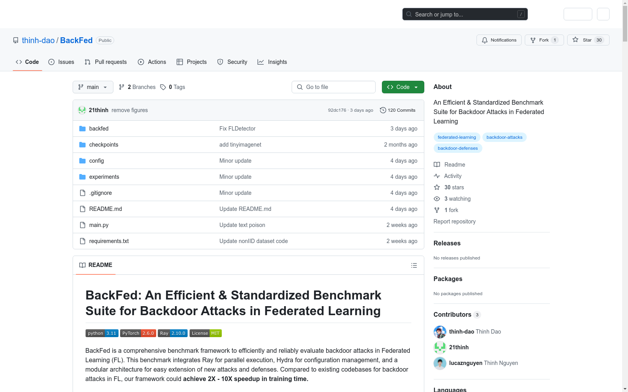Expand the green Code dropdown button

pyautogui.click(x=403, y=87)
